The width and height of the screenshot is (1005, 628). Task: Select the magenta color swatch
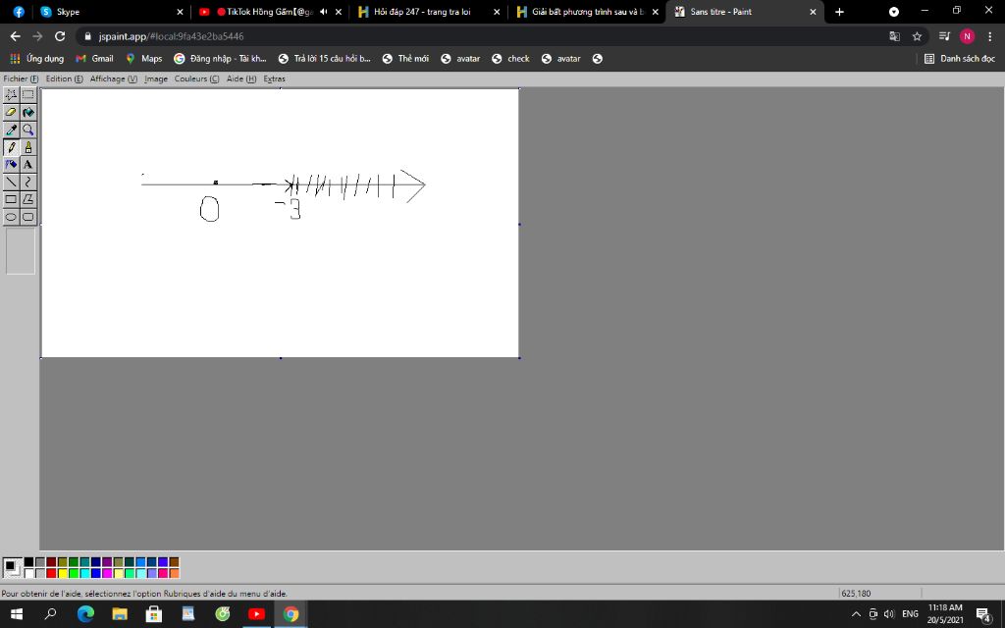(x=107, y=573)
